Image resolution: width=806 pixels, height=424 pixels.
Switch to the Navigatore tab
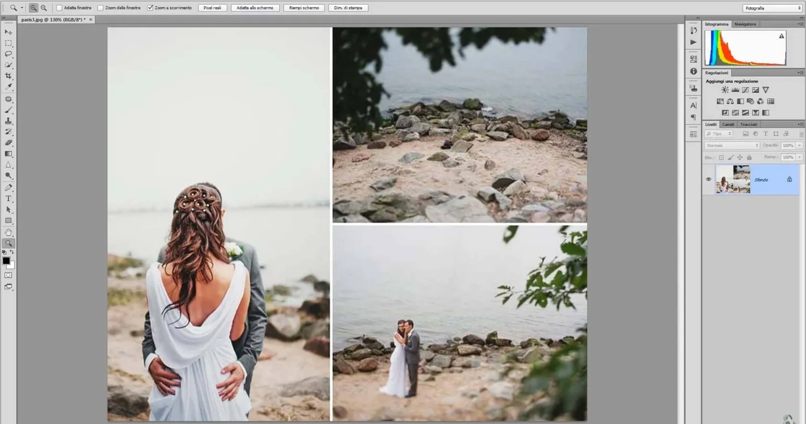[x=745, y=24]
